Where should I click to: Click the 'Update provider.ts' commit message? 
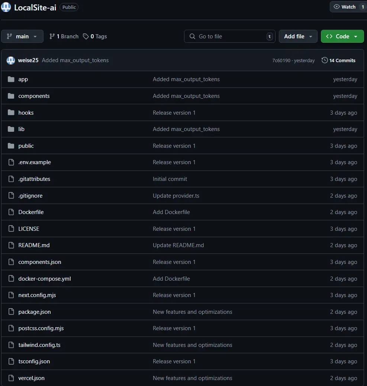click(176, 196)
